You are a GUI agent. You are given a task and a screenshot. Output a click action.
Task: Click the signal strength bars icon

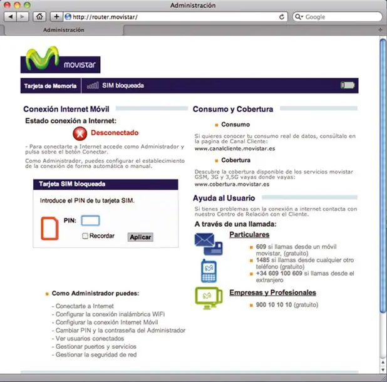tap(93, 85)
